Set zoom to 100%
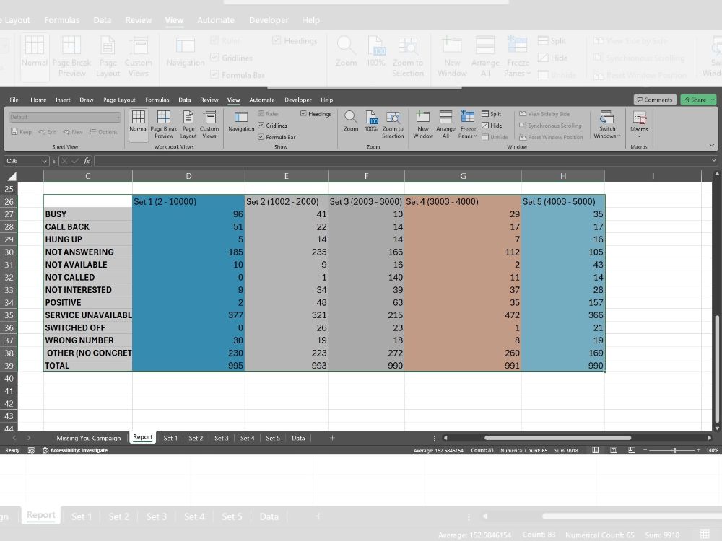This screenshot has height=541, width=722. point(371,121)
